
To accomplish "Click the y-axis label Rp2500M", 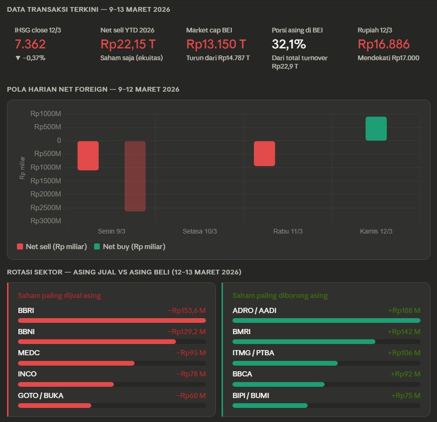I will pos(46,208).
